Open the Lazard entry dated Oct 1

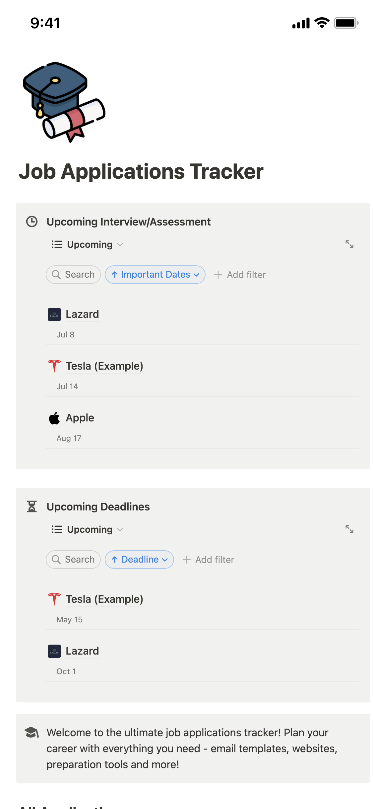82,651
